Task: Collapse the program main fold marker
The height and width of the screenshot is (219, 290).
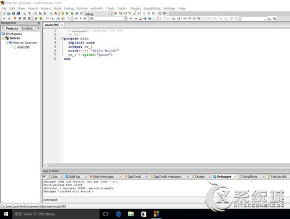Action: (62, 39)
